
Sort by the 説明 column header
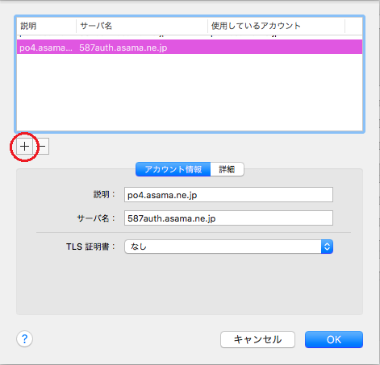(46, 26)
